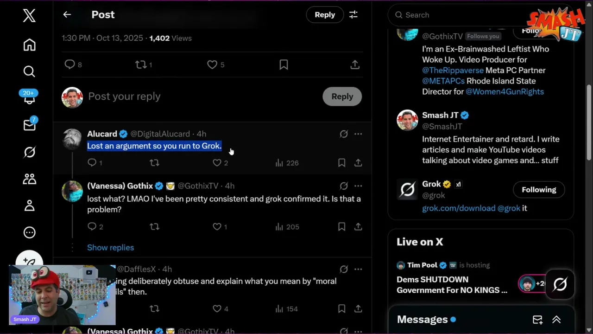
Task: Open more options on Alucard's reply
Action: [358, 134]
